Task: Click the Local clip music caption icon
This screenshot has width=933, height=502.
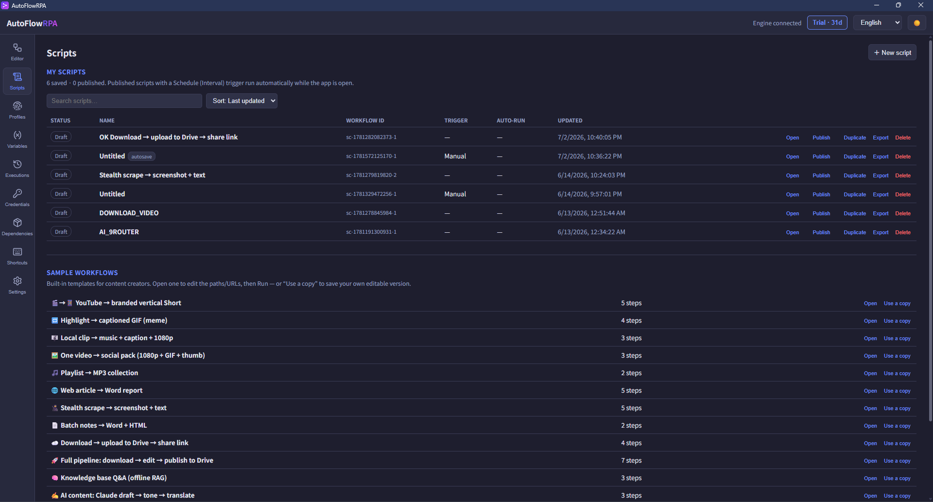Action: tap(55, 338)
